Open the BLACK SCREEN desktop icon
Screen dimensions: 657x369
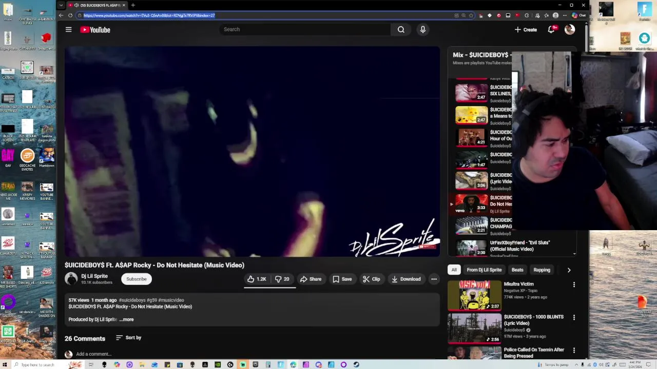click(8, 133)
